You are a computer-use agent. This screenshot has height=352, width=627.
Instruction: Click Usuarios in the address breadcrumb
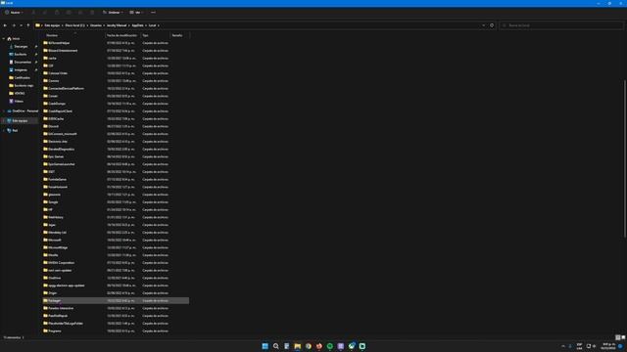[96, 25]
